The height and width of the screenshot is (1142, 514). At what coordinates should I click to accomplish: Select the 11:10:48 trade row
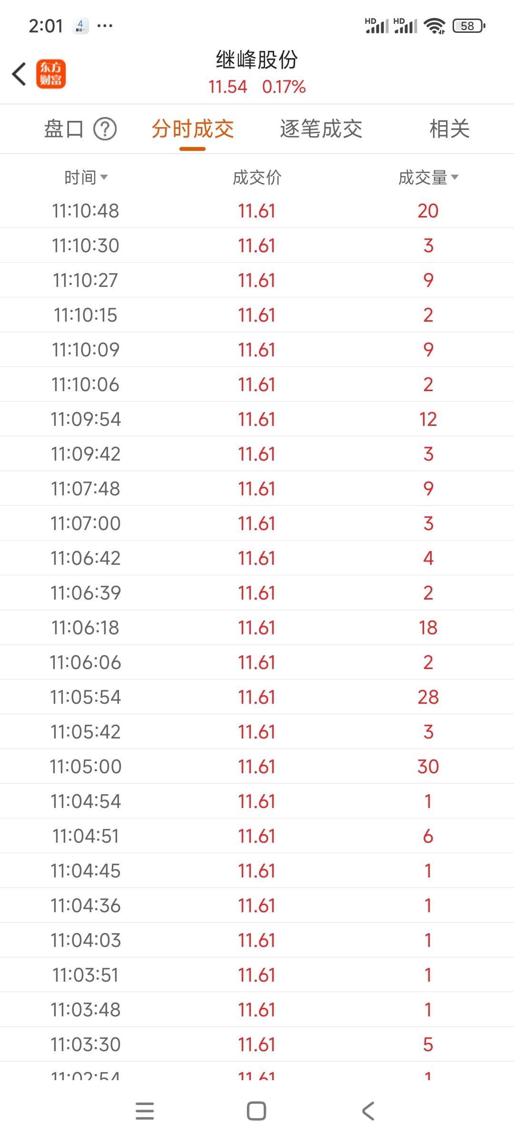coord(257,211)
